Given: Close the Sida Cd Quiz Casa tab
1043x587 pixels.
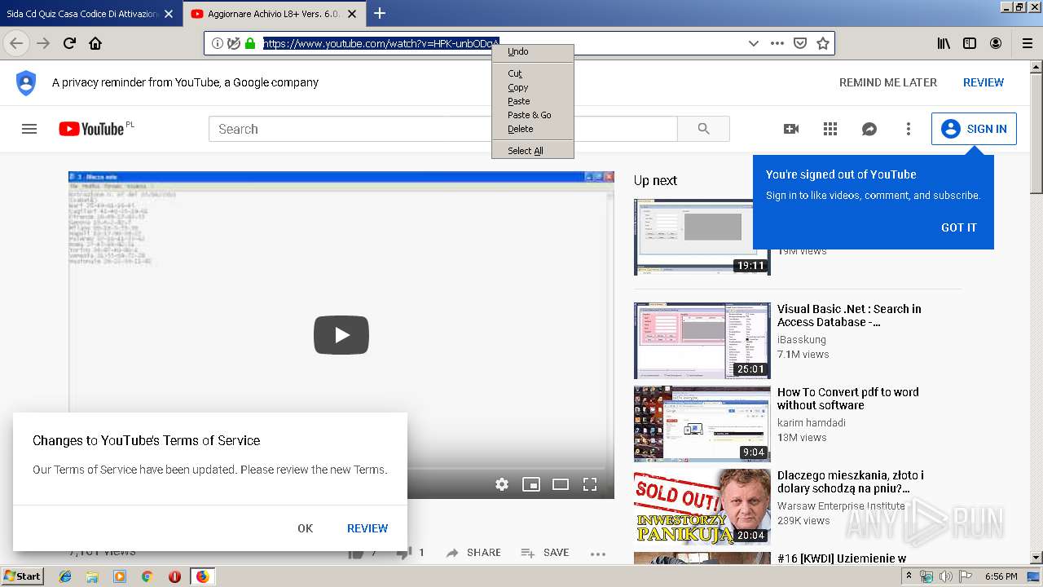Looking at the screenshot, I should [x=169, y=14].
